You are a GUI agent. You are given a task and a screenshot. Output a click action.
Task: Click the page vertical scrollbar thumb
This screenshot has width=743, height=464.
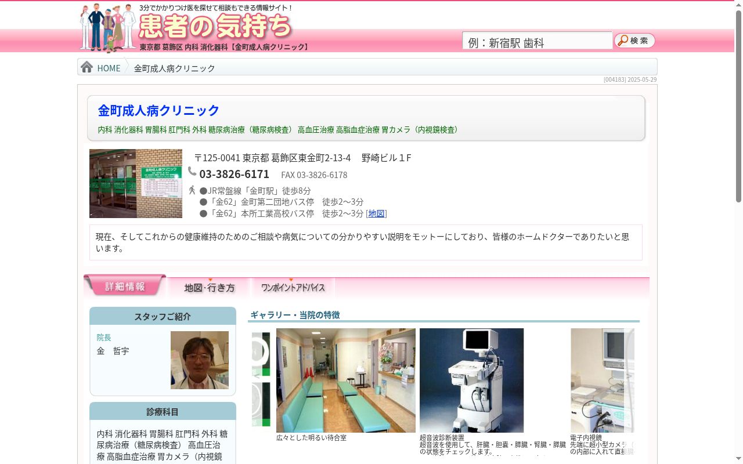(738, 106)
